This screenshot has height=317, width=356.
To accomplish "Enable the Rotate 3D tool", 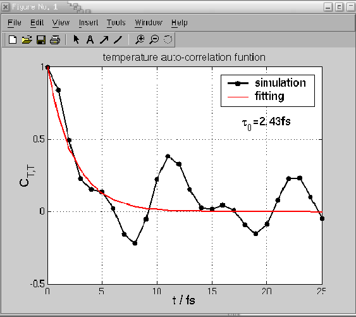I will pyautogui.click(x=168, y=39).
